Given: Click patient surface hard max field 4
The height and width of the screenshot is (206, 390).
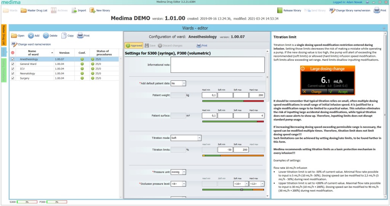Looking at the screenshot, I should (257, 116).
